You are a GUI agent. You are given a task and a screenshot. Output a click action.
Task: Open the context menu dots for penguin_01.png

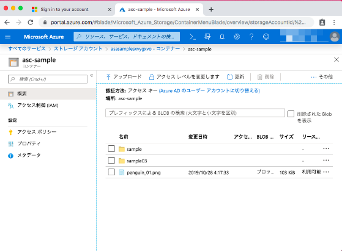pyautogui.click(x=326, y=172)
